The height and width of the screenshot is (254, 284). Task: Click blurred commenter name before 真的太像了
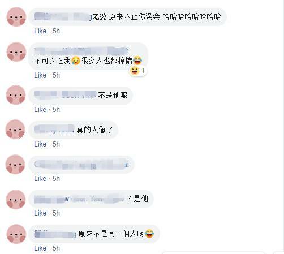54,130
